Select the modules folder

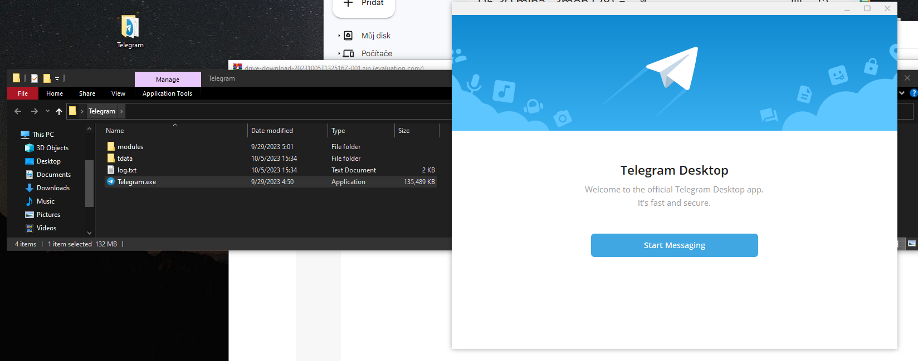[x=130, y=147]
